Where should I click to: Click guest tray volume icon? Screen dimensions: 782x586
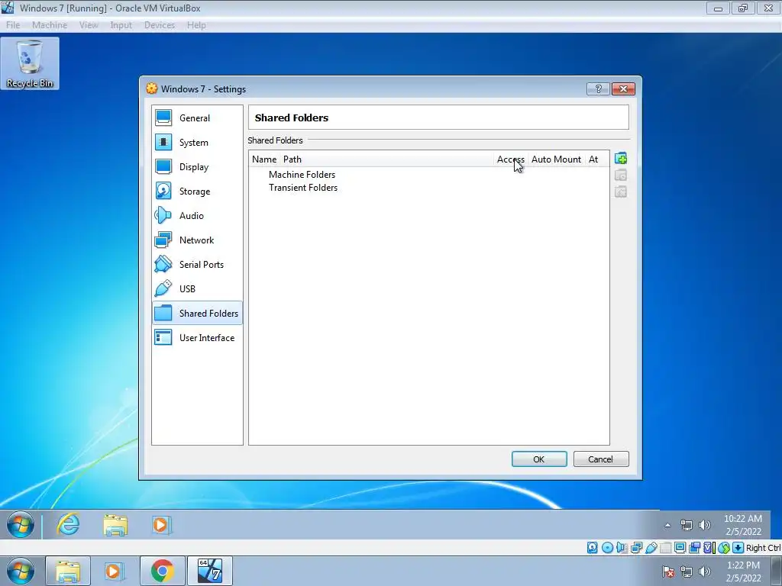click(705, 525)
